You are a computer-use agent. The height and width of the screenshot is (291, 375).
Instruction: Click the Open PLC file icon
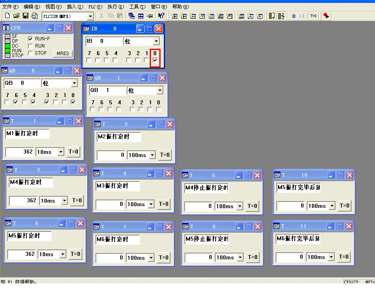coord(16,16)
